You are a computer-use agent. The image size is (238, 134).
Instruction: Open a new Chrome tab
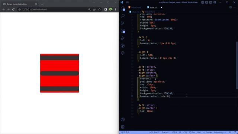[42, 4]
